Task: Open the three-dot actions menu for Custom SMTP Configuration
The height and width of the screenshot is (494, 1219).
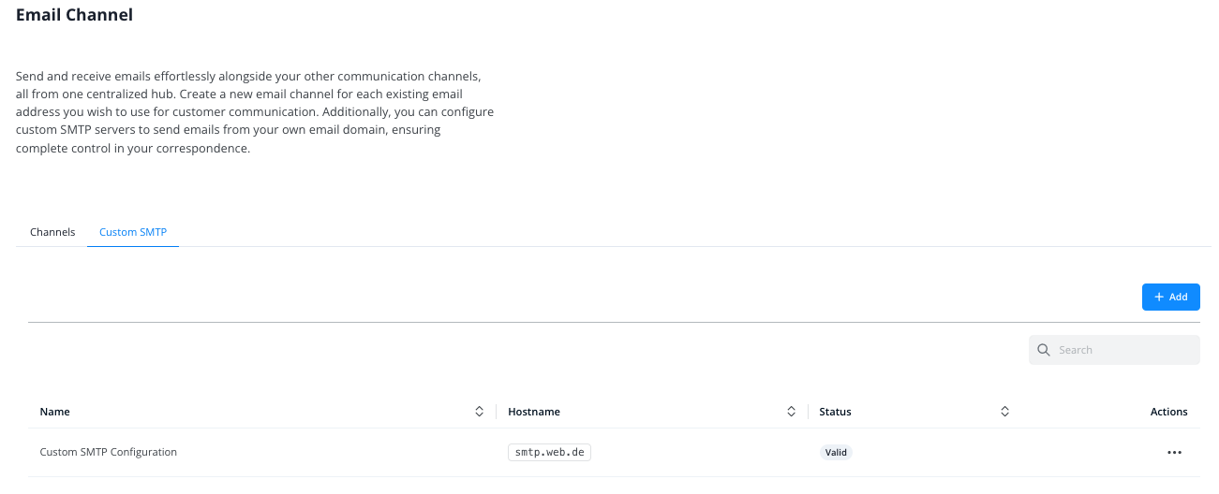Action: point(1174,453)
